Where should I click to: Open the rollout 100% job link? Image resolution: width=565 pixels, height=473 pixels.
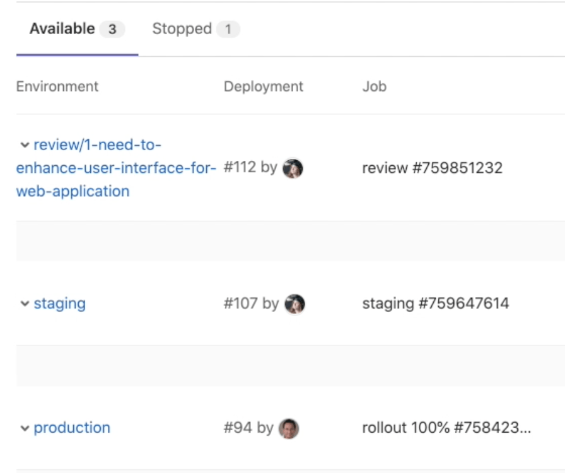coord(446,428)
